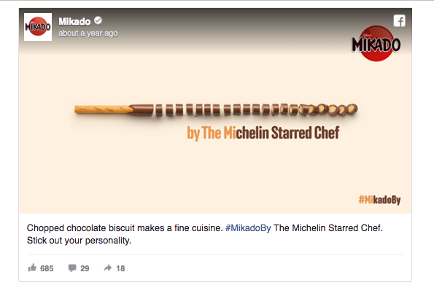Click the 18 shares count
Viewport: 434px width, 288px height.
coord(120,268)
